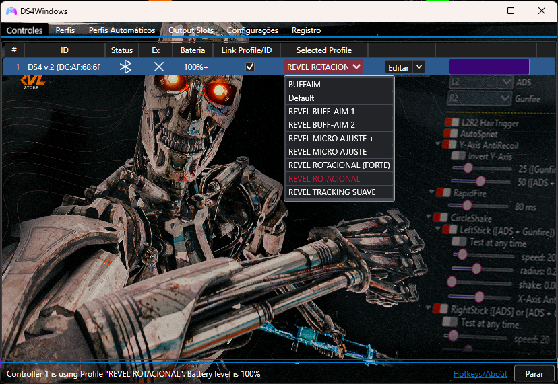This screenshot has height=384, width=558.
Task: Click the Status column header
Action: tap(122, 50)
